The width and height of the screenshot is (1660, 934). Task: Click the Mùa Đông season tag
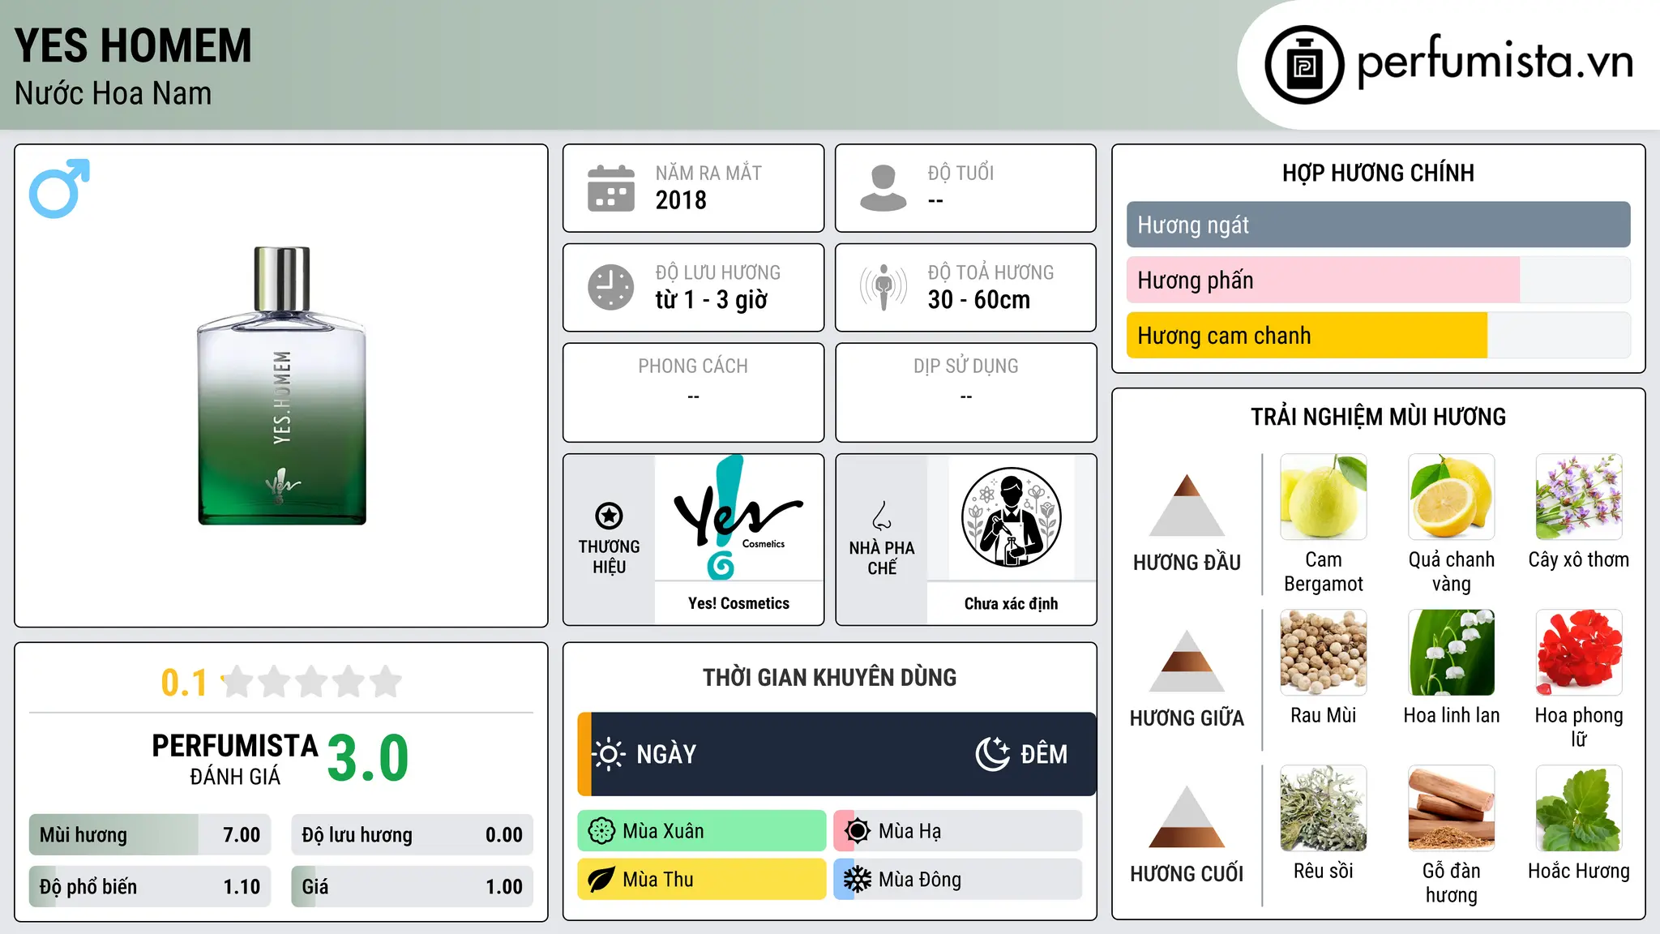pyautogui.click(x=957, y=880)
